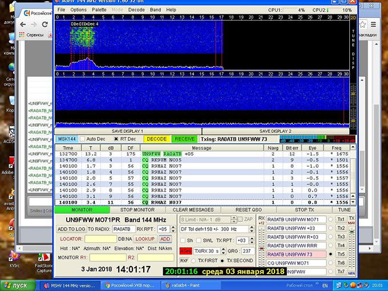Select CQ RK9UM NO35 message row

point(203,160)
